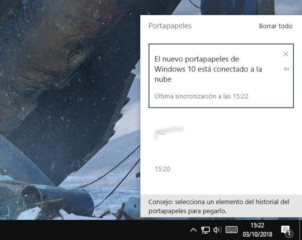Show hidden system tray icons
Screen dimensions: 302x240
point(193,230)
